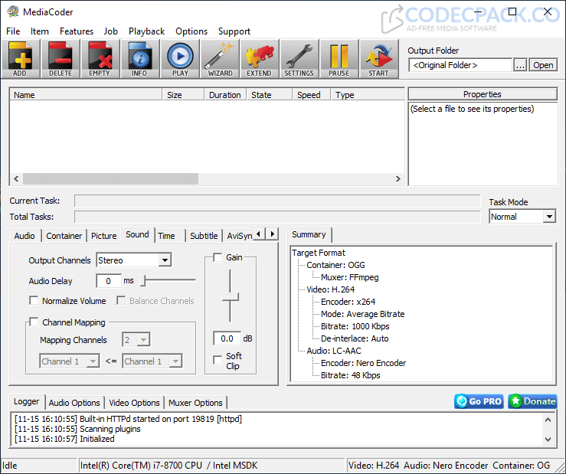Open the Features menu

tap(77, 31)
